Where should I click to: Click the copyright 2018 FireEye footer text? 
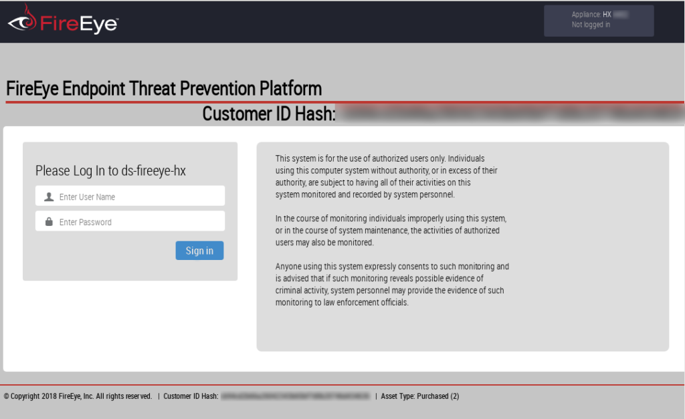(x=78, y=396)
